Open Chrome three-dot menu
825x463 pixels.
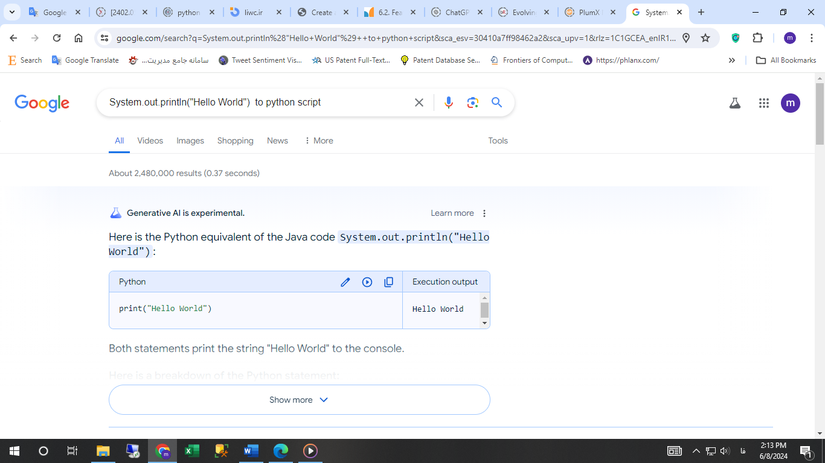point(812,38)
